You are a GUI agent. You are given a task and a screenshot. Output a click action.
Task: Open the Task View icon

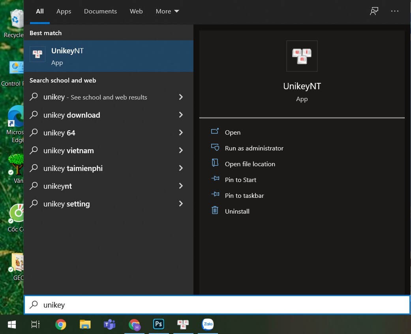(36, 325)
